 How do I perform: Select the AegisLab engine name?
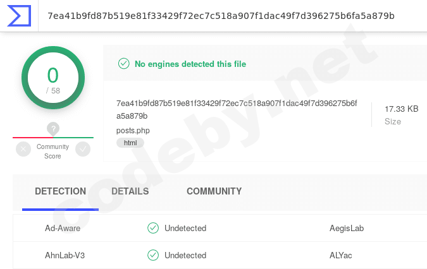(x=347, y=228)
